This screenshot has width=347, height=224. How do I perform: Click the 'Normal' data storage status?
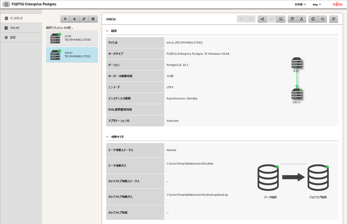[171, 150]
